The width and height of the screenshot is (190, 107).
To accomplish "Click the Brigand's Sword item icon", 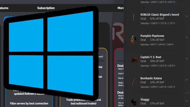I will pyautogui.click(x=134, y=17).
